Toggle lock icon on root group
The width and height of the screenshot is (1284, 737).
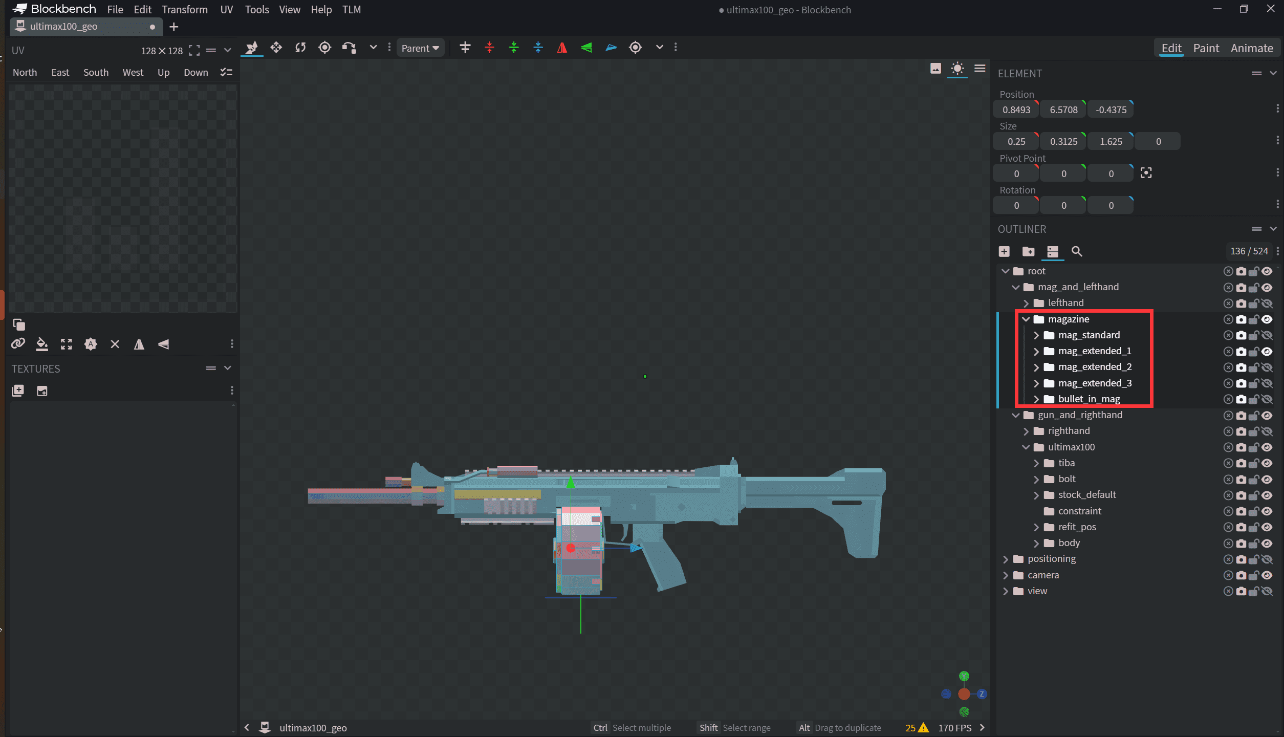1254,271
